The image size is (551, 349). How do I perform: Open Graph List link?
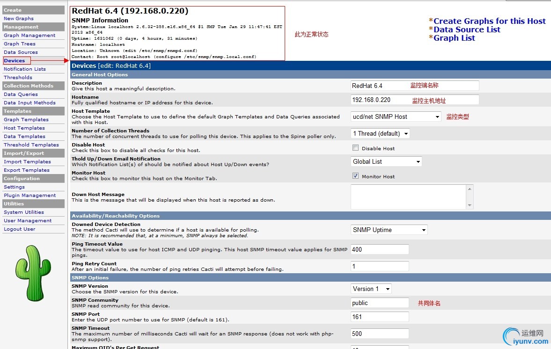coord(454,38)
